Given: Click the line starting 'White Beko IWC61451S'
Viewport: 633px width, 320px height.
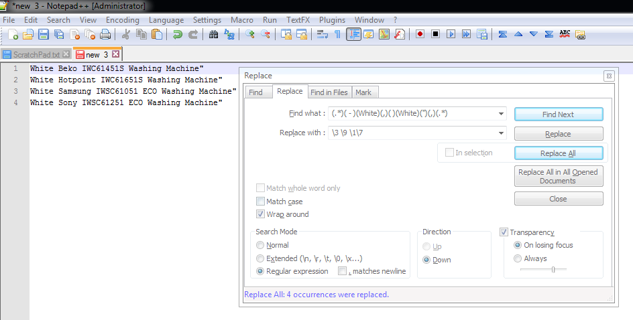Looking at the screenshot, I should point(117,68).
